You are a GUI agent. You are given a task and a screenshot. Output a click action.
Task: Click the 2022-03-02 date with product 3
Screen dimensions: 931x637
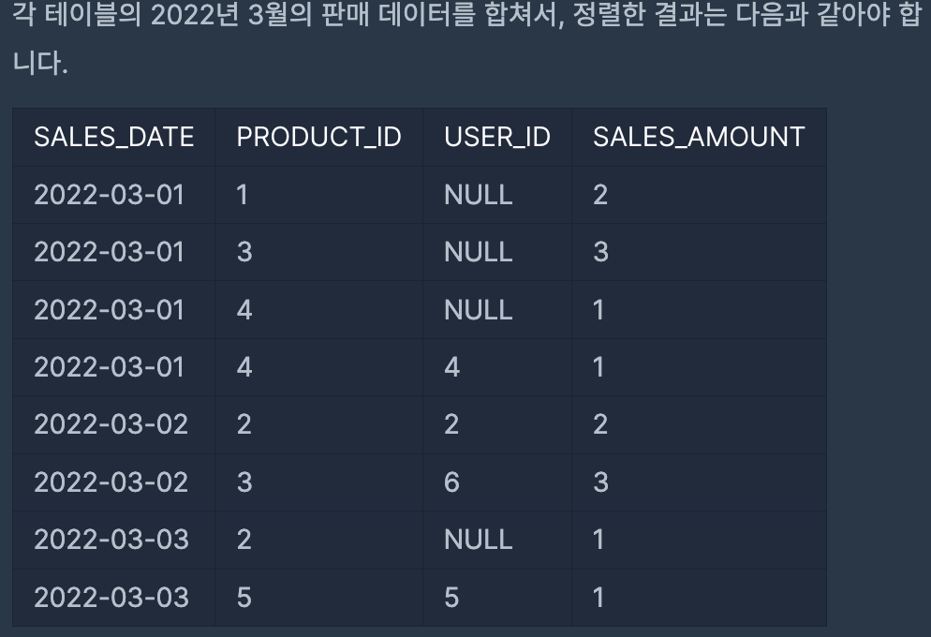point(111,481)
